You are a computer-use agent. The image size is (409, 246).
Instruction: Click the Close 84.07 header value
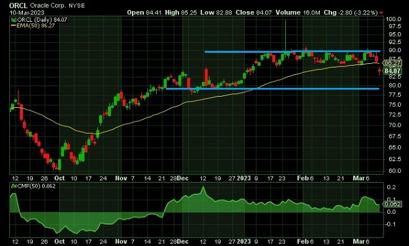pos(253,12)
